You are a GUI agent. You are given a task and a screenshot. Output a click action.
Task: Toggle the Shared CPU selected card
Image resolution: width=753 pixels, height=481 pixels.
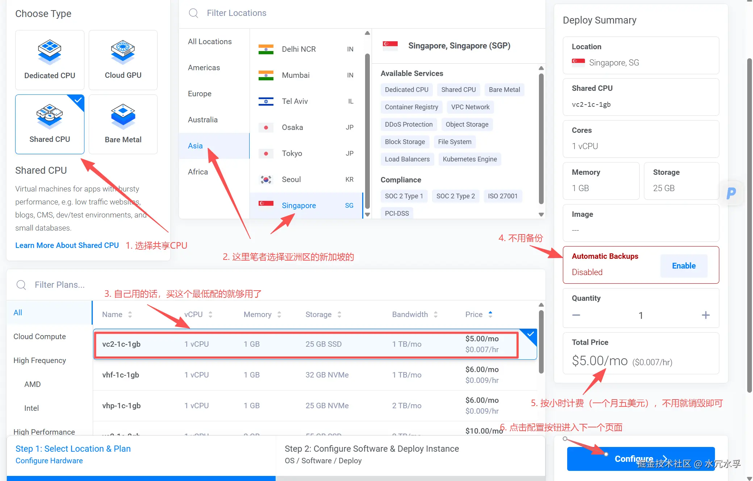pos(50,124)
